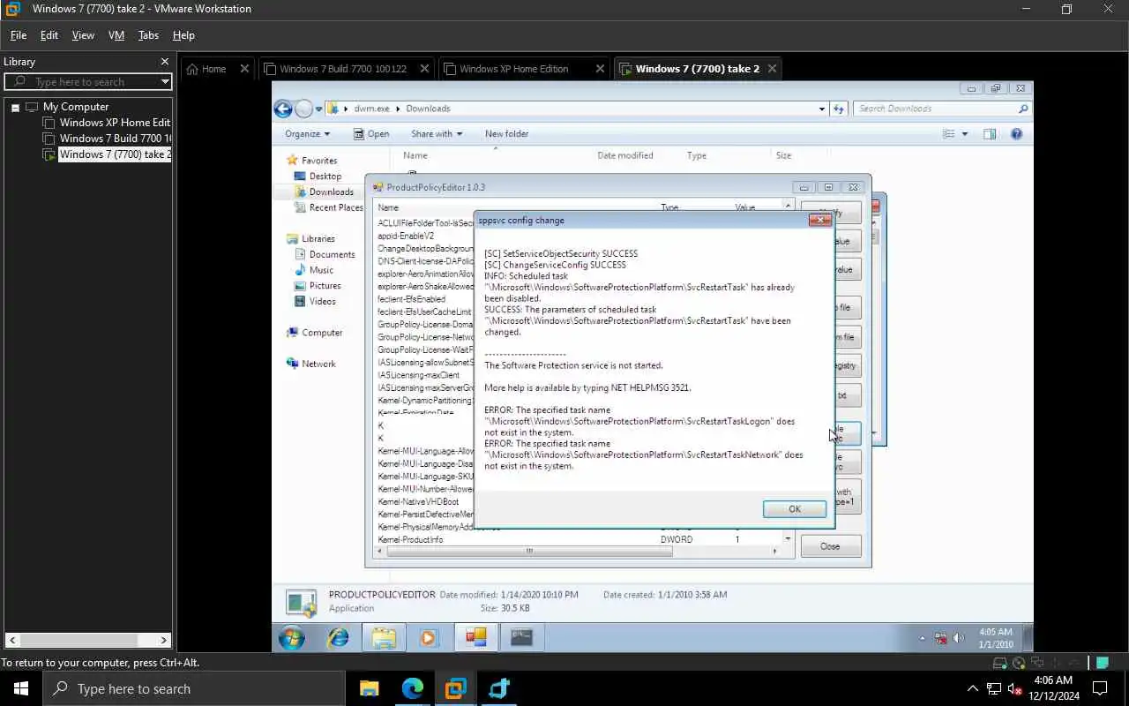Click the Explorer forward arrow button
The image size is (1129, 706).
303,109
